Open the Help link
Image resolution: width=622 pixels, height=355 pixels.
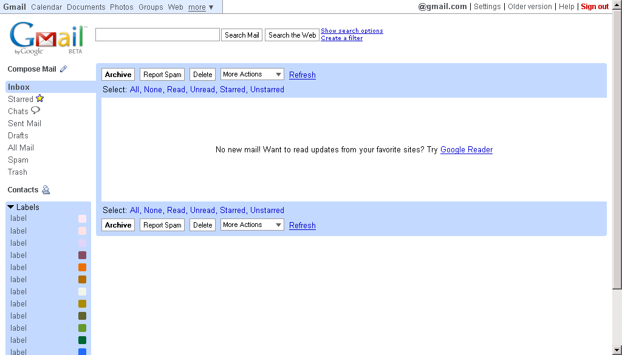[x=567, y=7]
